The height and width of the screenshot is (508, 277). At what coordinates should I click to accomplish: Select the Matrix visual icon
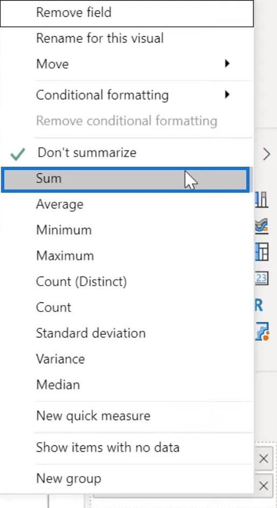262,252
